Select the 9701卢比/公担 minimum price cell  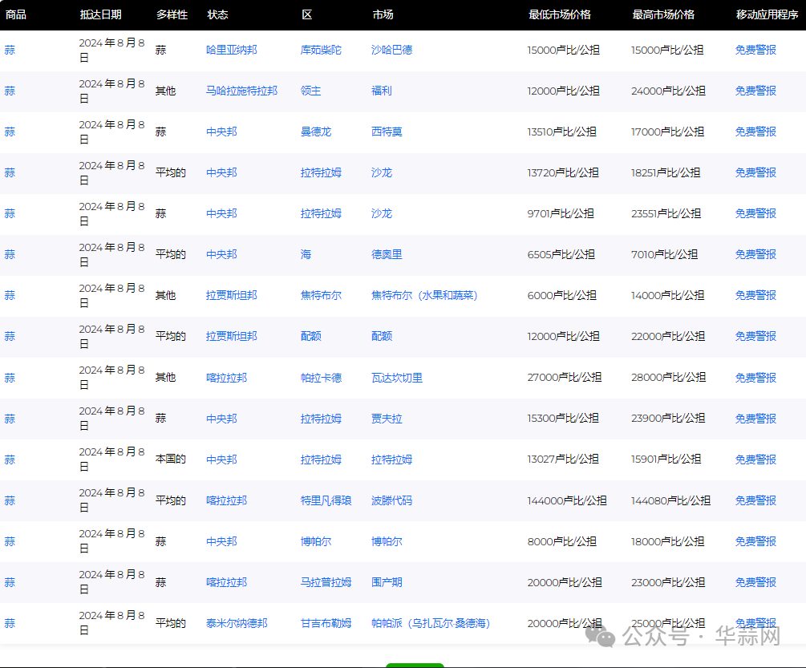tap(561, 213)
